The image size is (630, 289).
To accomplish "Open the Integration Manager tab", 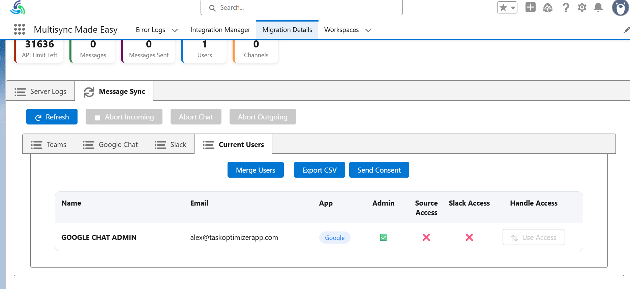I will click(x=220, y=30).
